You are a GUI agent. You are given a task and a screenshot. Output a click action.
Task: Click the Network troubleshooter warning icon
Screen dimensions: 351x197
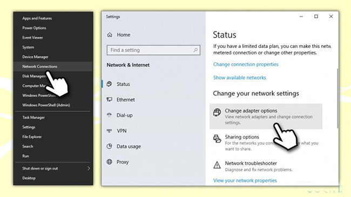[x=217, y=165]
